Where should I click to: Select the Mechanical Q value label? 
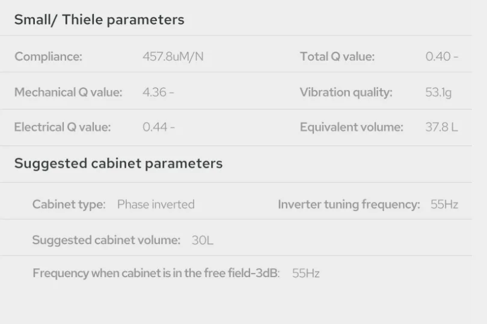[x=69, y=92]
